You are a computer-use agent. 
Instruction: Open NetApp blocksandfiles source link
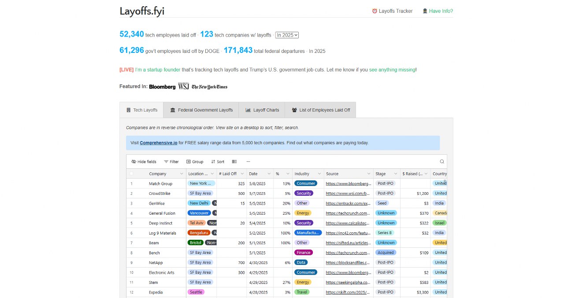(x=348, y=262)
